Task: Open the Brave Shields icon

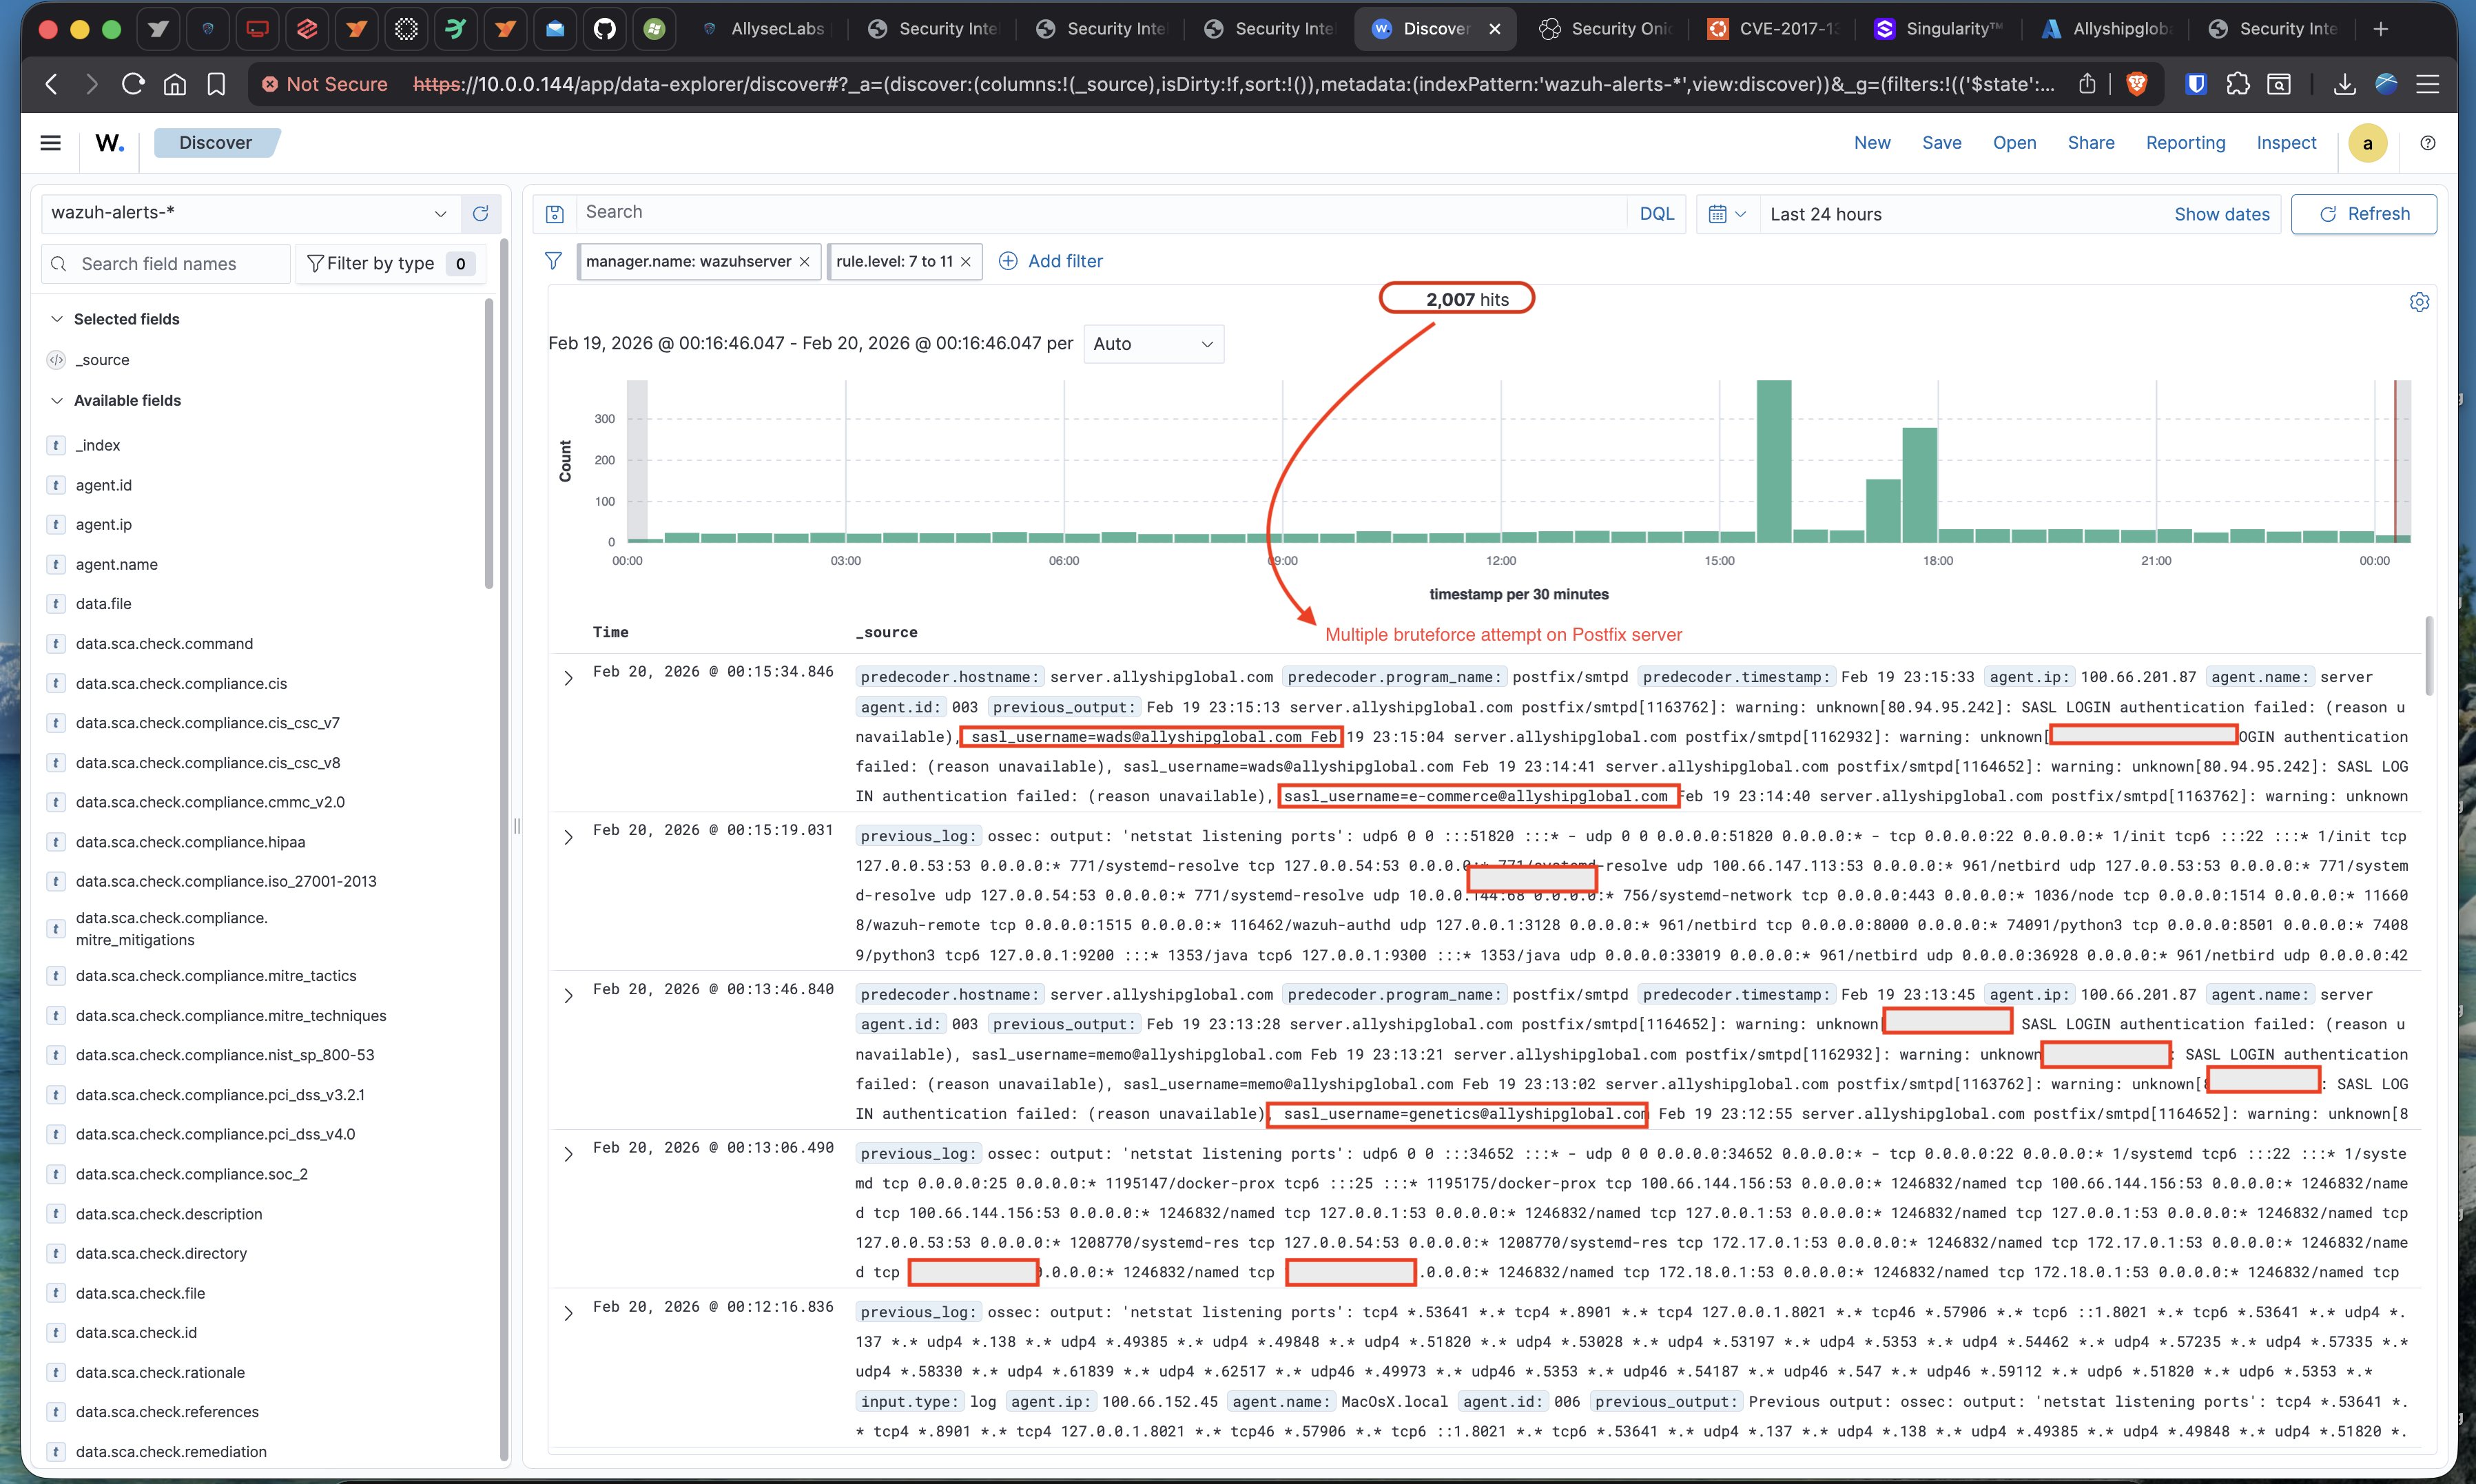Action: pos(2137,84)
